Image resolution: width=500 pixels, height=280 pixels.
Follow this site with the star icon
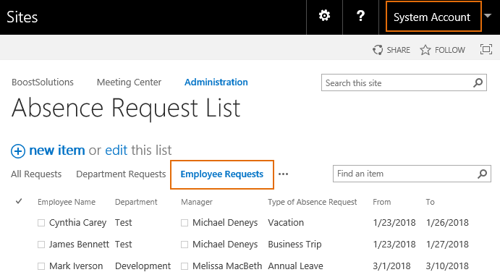pyautogui.click(x=425, y=50)
